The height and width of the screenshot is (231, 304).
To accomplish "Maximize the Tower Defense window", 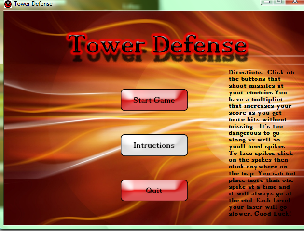I will pos(279,2).
